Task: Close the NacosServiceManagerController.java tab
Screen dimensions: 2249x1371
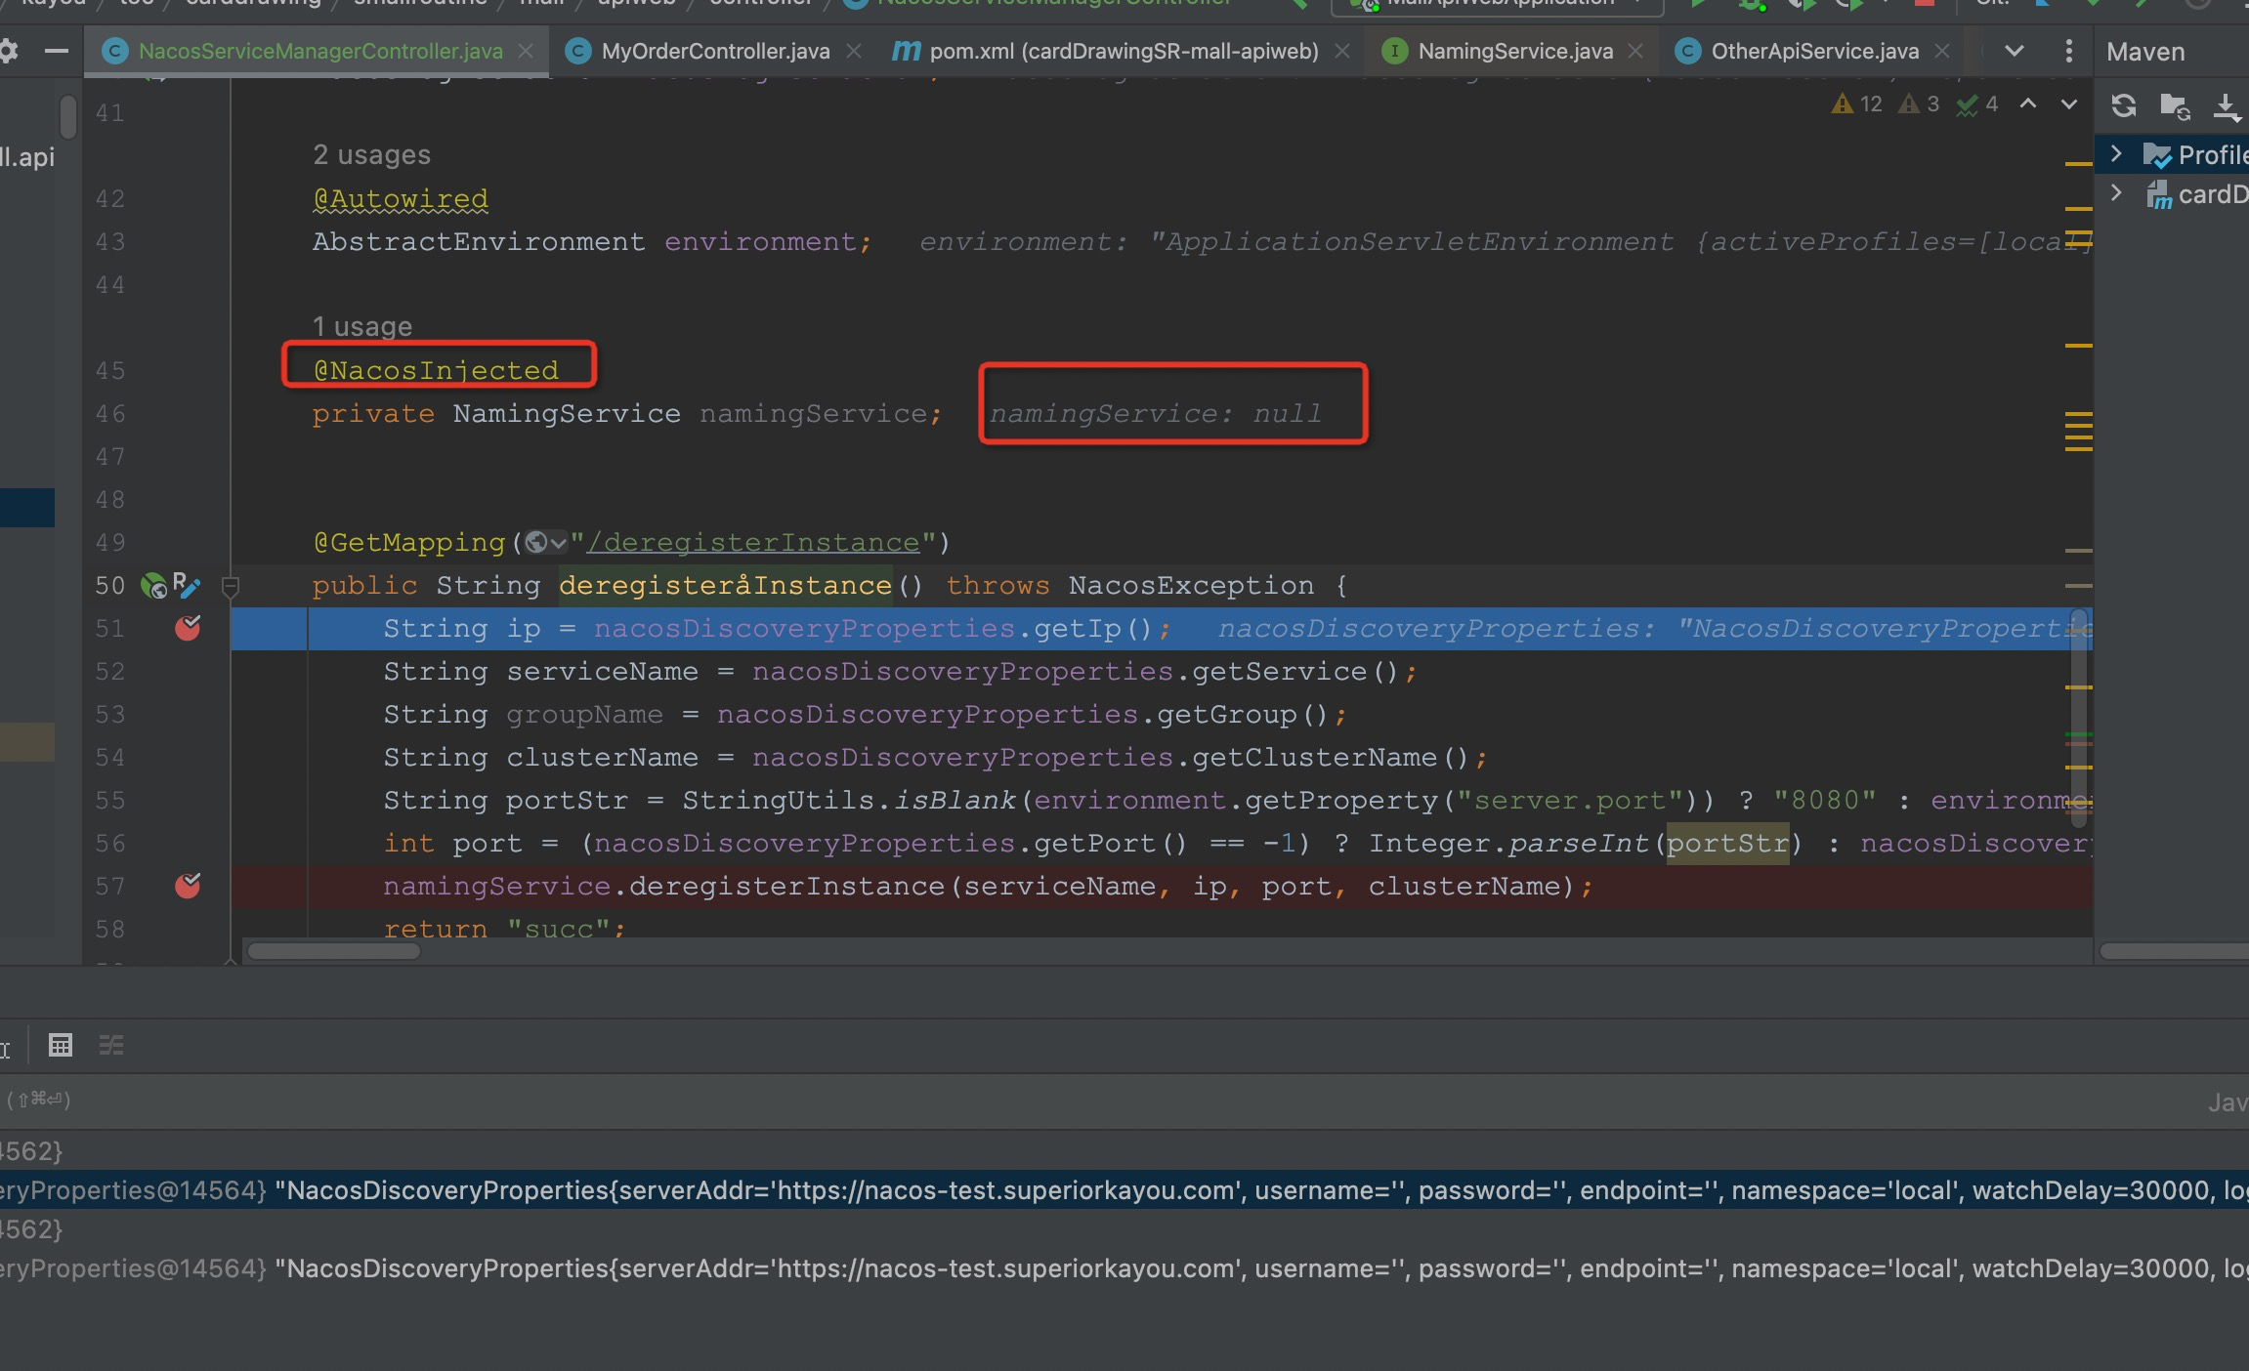Action: coord(526,51)
